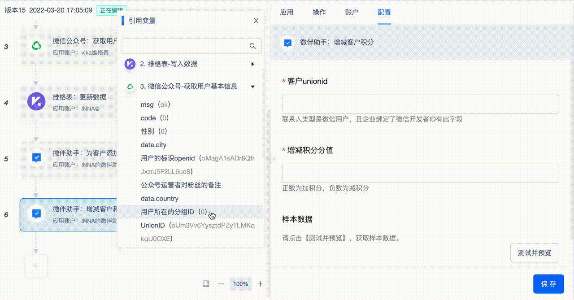Click the fit-to-canvas icon near the zoom controls
This screenshot has height=300, width=574.
point(206,283)
